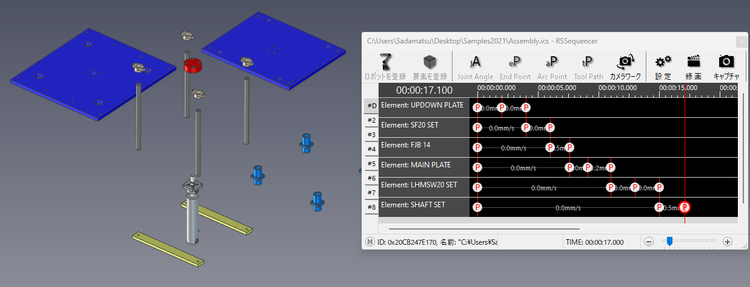750x287 pixels.
Task: Click the M status icon in status bar
Action: tap(370, 242)
